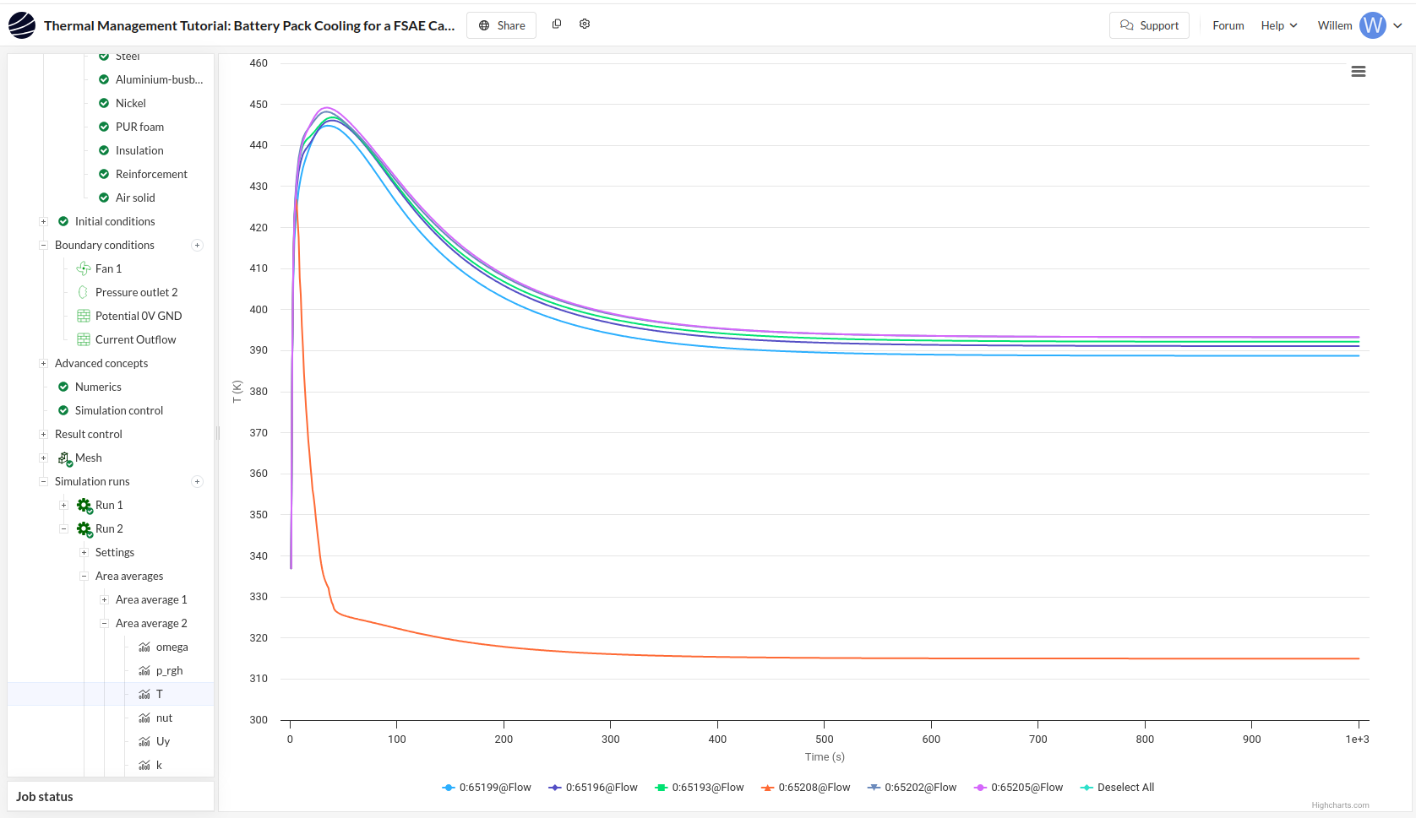Click the Mesh status icon

point(65,458)
